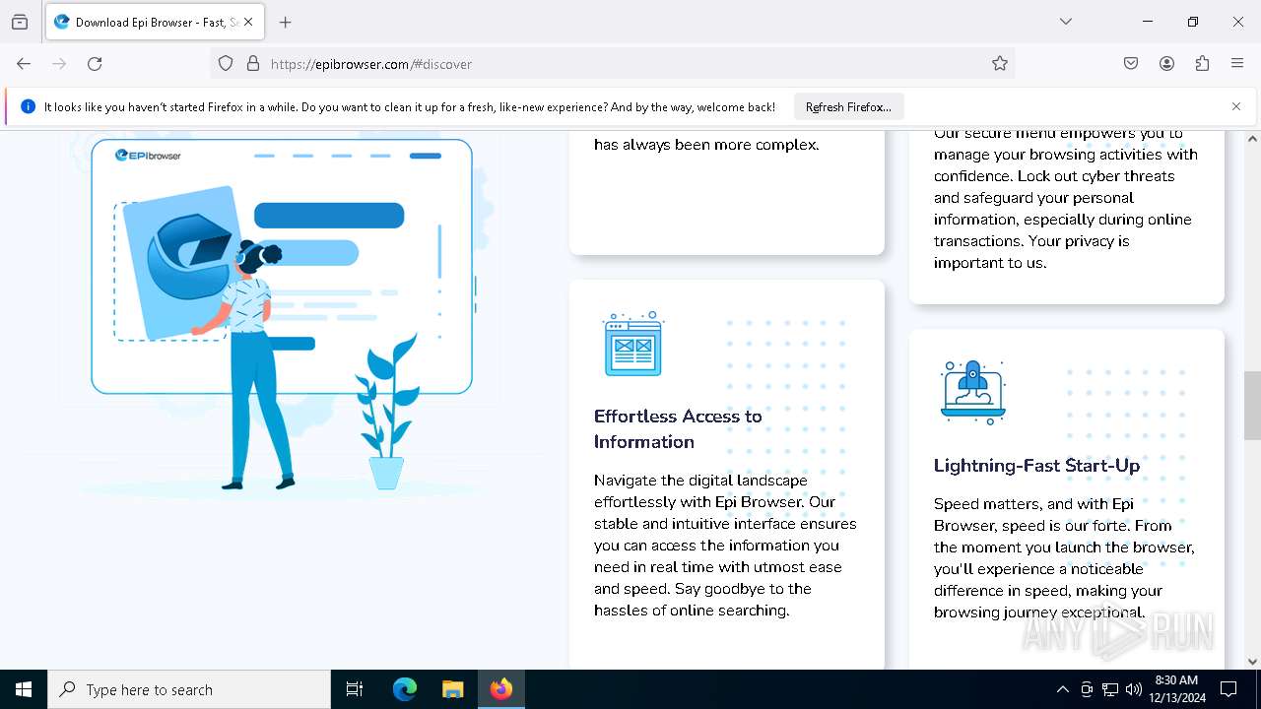
Task: Click the Effortless Access to Information heading
Action: (x=678, y=428)
